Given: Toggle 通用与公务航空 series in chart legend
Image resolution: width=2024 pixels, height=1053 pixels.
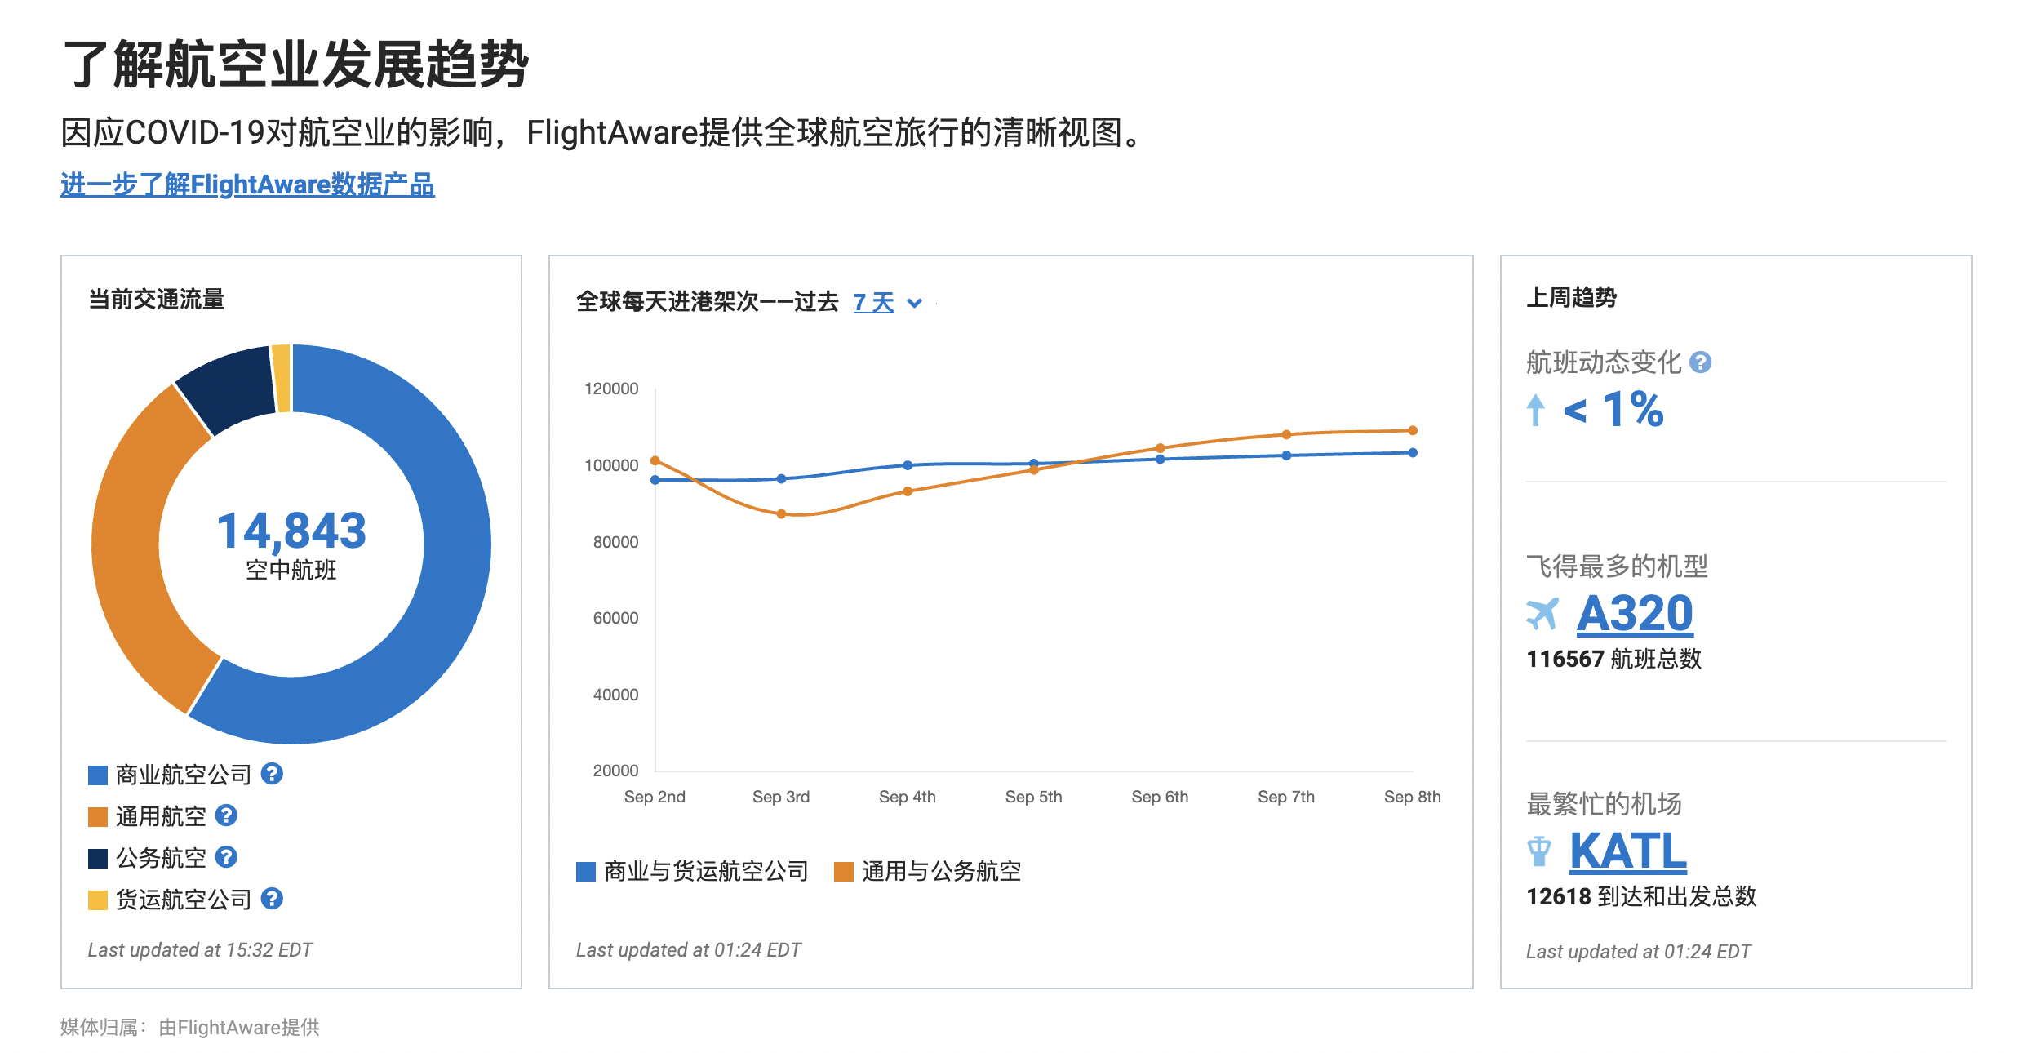Looking at the screenshot, I should pyautogui.click(x=940, y=872).
